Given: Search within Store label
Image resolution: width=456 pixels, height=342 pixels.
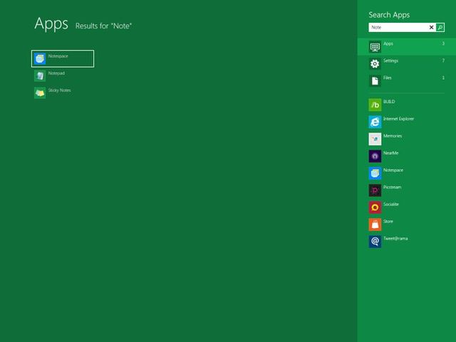Looking at the screenshot, I should (388, 222).
